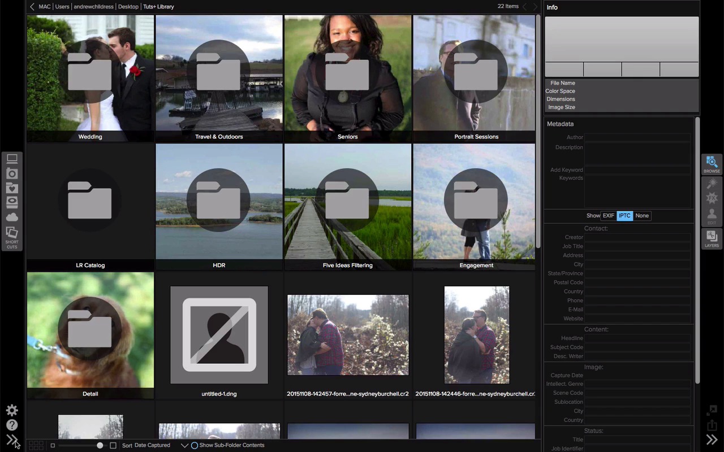Click the Headline content field

[x=637, y=338]
